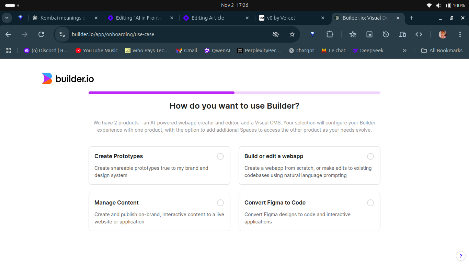Open the DeepSeek bookmark
Viewport: 469px width, 264px height.
[x=368, y=51]
